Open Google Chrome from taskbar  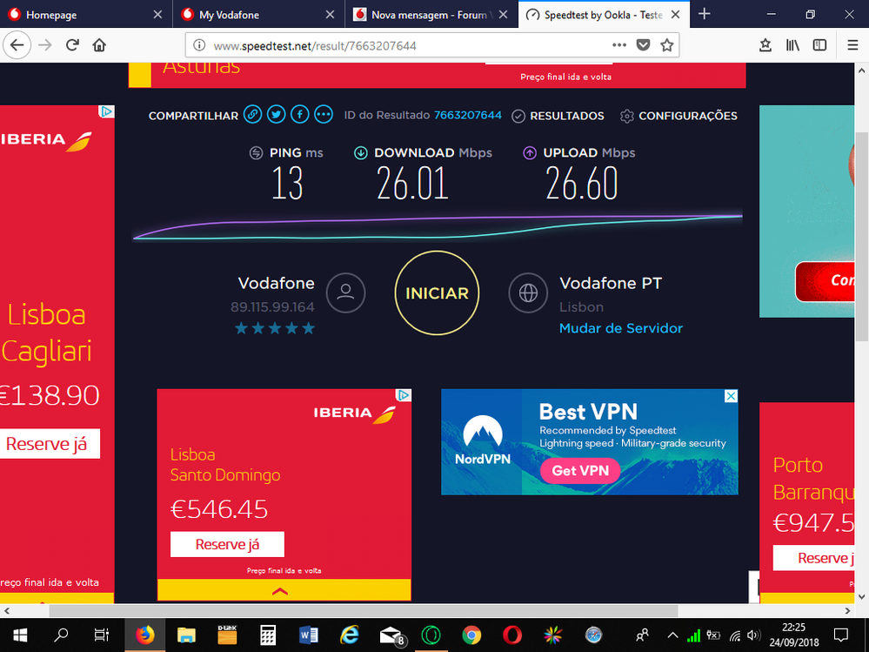(x=471, y=635)
